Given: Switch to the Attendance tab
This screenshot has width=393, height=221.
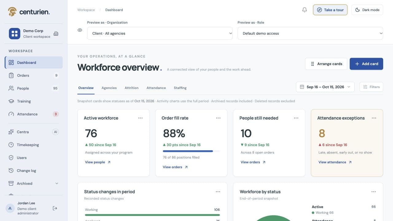Looking at the screenshot, I should 156,88.
